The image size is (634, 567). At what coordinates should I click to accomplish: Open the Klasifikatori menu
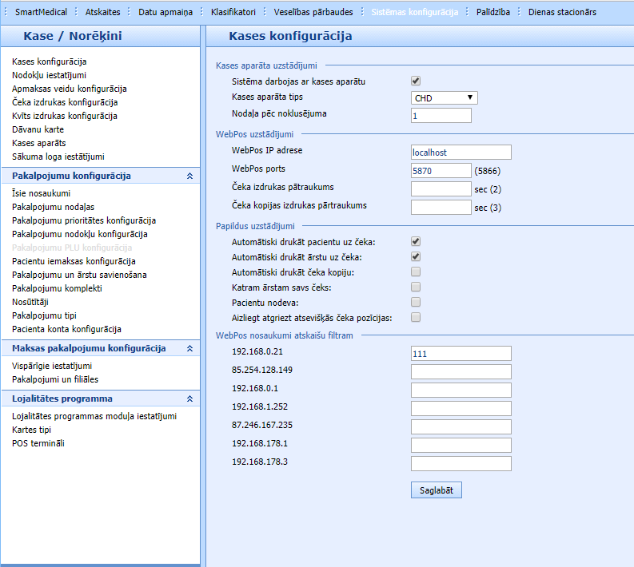[233, 12]
